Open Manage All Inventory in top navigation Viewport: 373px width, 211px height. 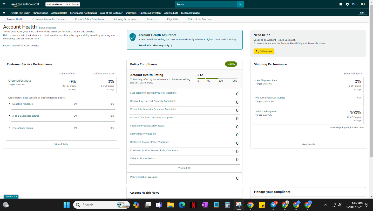click(x=150, y=13)
